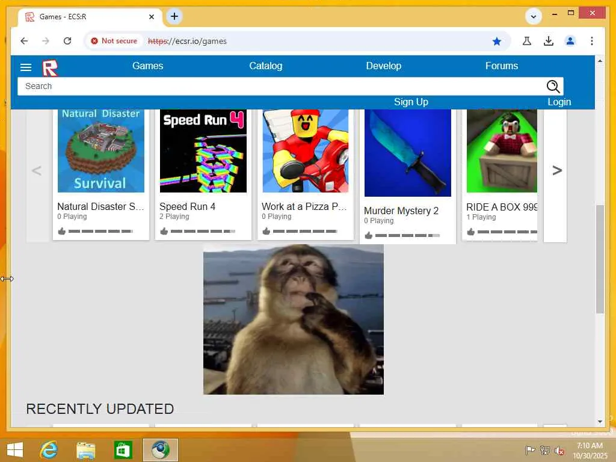Screen dimensions: 616x462
Task: Click the Natural Disaster S... title
Action: [x=100, y=207]
